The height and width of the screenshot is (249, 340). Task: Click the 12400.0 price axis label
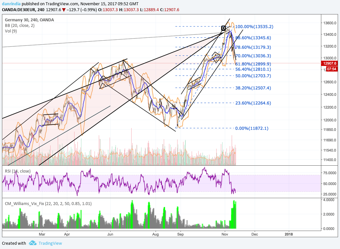330,94
